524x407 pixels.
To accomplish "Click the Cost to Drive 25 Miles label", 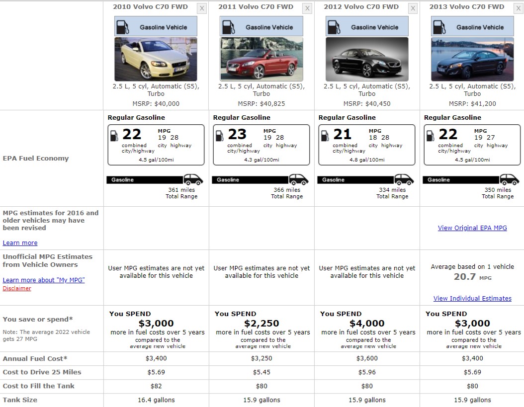I will point(42,372).
